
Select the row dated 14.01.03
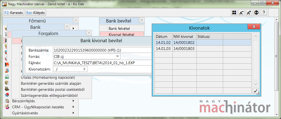pos(203,49)
